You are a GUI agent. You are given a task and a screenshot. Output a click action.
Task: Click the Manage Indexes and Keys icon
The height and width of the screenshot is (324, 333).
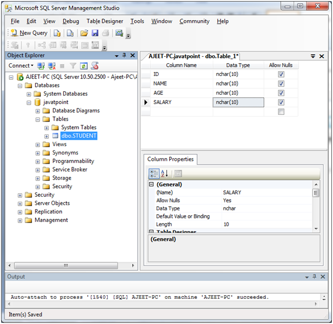(x=52, y=45)
